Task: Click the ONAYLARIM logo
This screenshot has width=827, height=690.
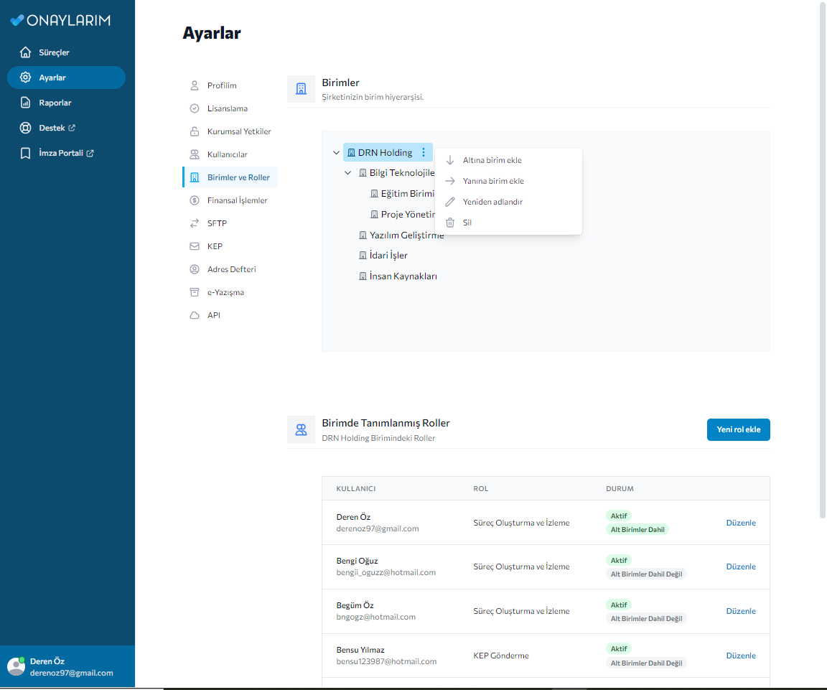Action: pos(60,20)
